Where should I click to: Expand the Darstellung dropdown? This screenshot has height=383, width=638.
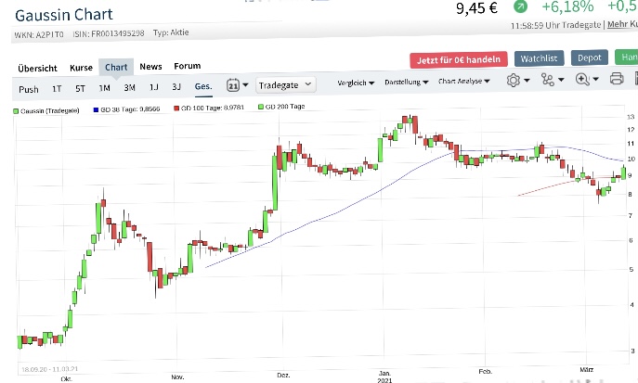pos(406,83)
